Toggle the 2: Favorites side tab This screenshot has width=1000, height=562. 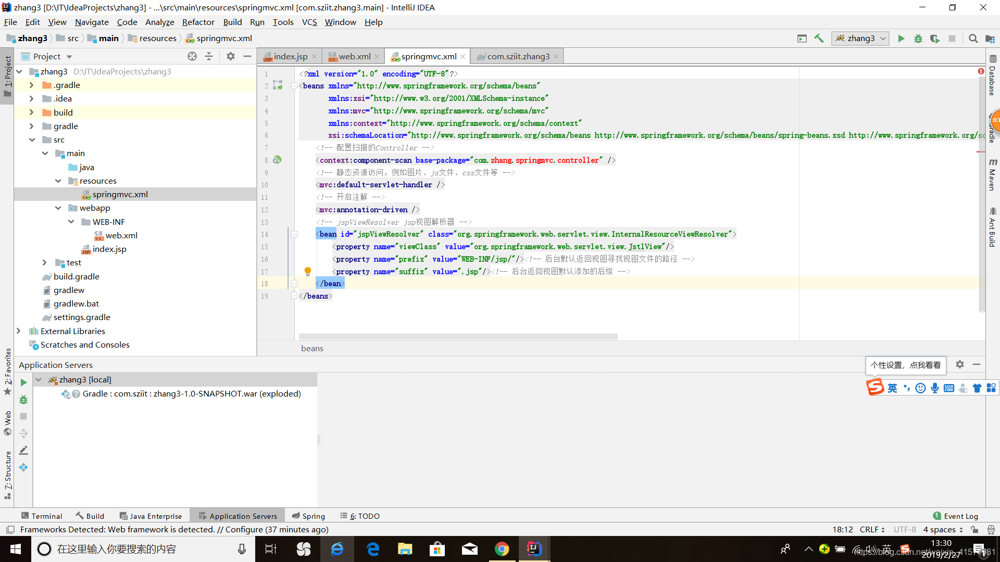click(7, 372)
